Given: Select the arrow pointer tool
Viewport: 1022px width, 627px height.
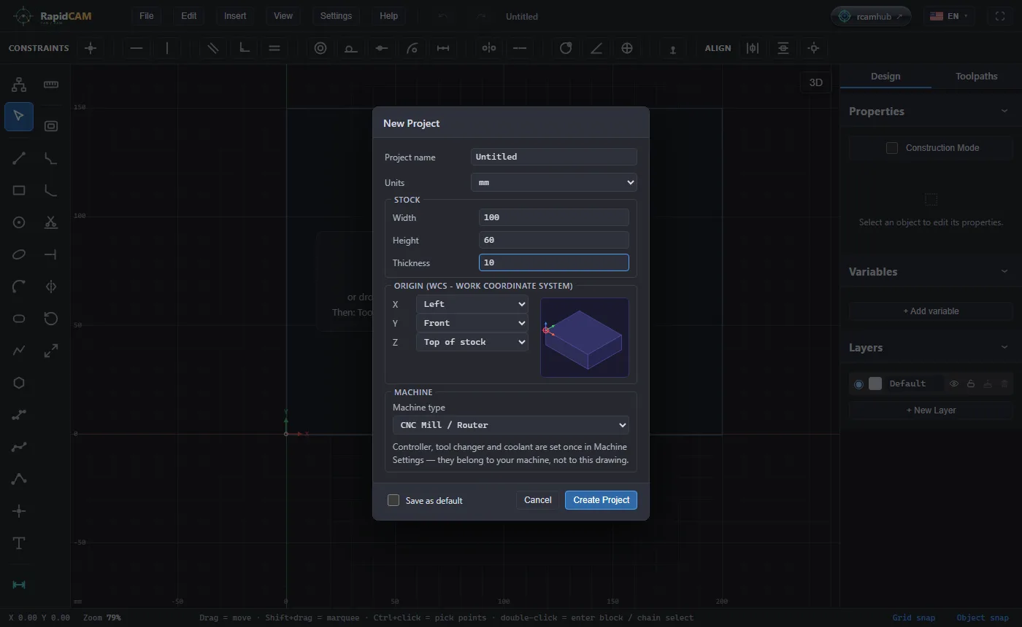Looking at the screenshot, I should click(19, 117).
